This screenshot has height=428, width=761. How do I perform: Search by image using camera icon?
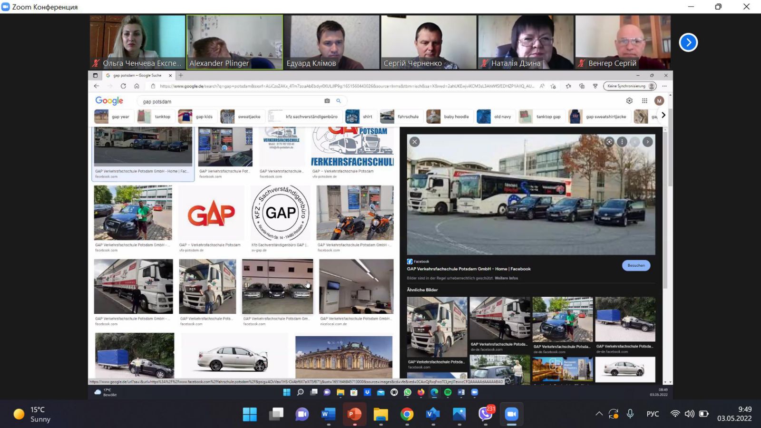[327, 101]
